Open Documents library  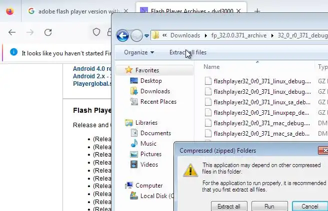[x=155, y=133]
